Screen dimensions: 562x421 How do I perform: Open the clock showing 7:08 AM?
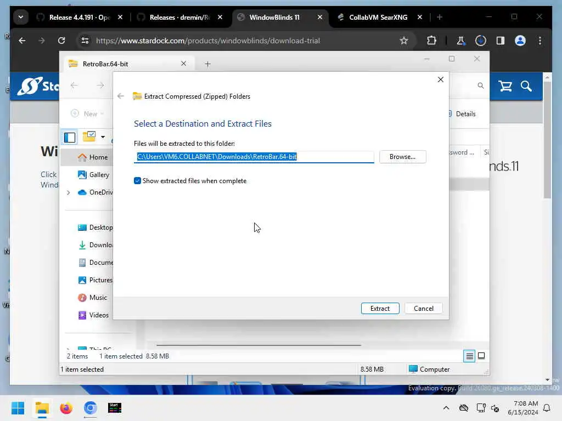pos(522,408)
